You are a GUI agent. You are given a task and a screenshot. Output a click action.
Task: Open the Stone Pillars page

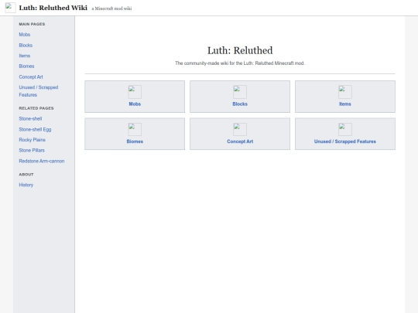click(x=32, y=151)
